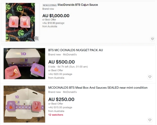Select the AU $1,000.00 price
This screenshot has width=157, height=125.
[x=56, y=16]
